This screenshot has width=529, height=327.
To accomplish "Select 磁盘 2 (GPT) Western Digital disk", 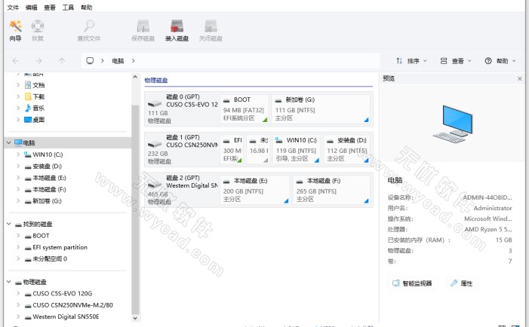I will pyautogui.click(x=182, y=190).
